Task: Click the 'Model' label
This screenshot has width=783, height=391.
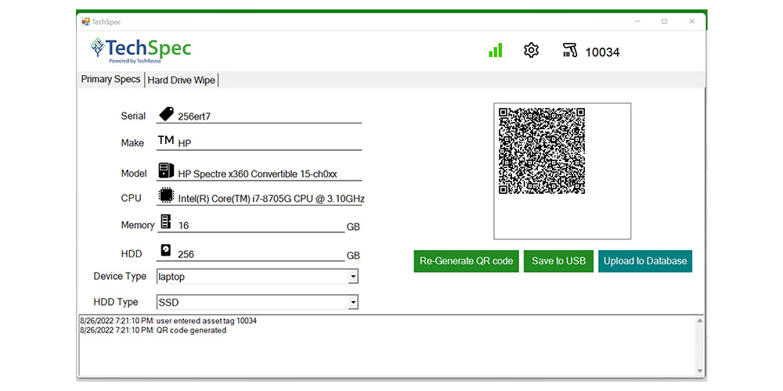Action: point(134,174)
